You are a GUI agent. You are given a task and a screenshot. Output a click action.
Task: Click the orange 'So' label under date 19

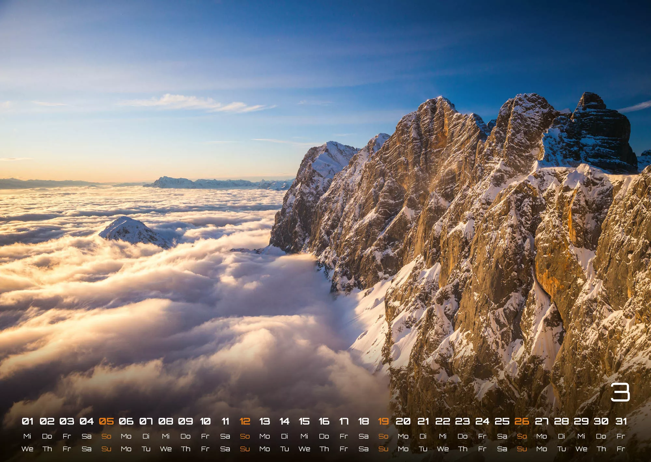(x=383, y=436)
